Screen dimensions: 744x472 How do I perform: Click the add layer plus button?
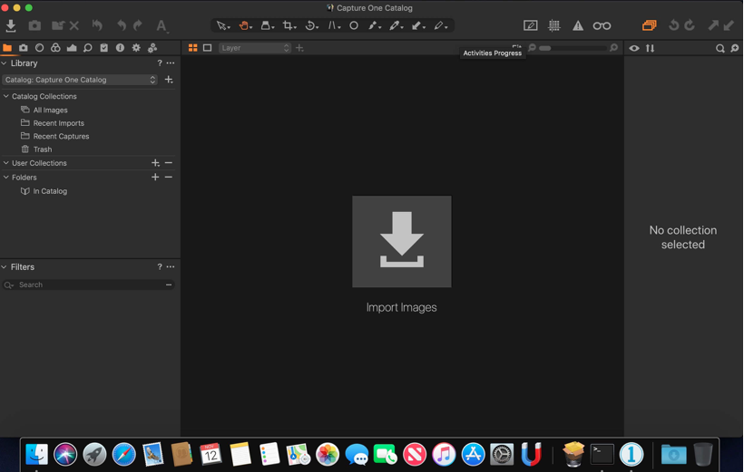pos(299,48)
